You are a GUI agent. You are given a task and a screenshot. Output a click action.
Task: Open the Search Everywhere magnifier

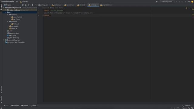pyautogui.click(x=189, y=2)
